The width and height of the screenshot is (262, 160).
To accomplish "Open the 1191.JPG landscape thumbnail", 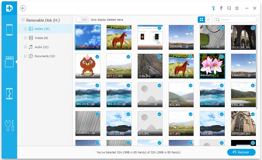I will pyautogui.click(x=243, y=95).
